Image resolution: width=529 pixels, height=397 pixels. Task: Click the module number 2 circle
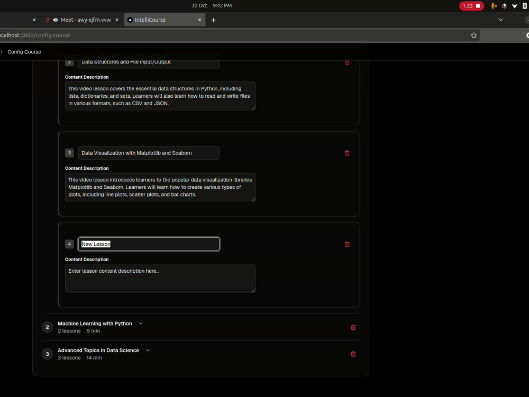tap(47, 327)
